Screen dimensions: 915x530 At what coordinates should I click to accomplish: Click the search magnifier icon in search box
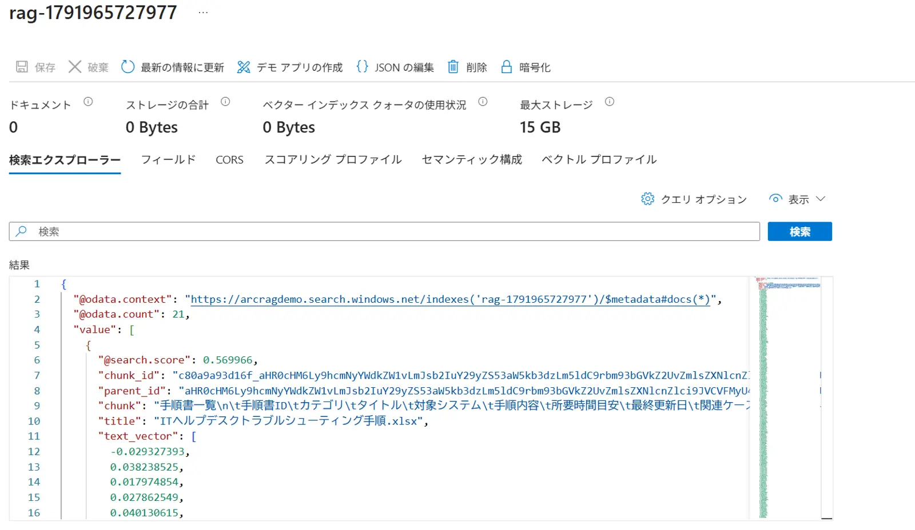coord(21,231)
